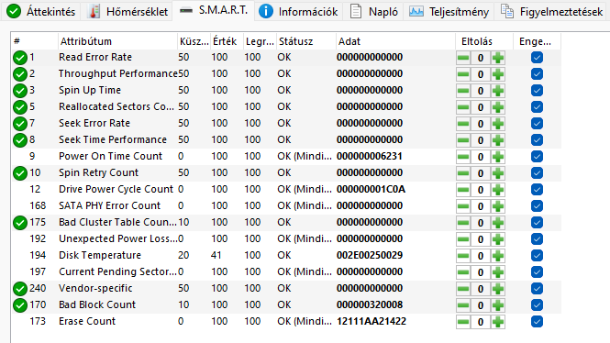Toggle enable checkbox for Drive Power Cycle Count

pos(537,190)
